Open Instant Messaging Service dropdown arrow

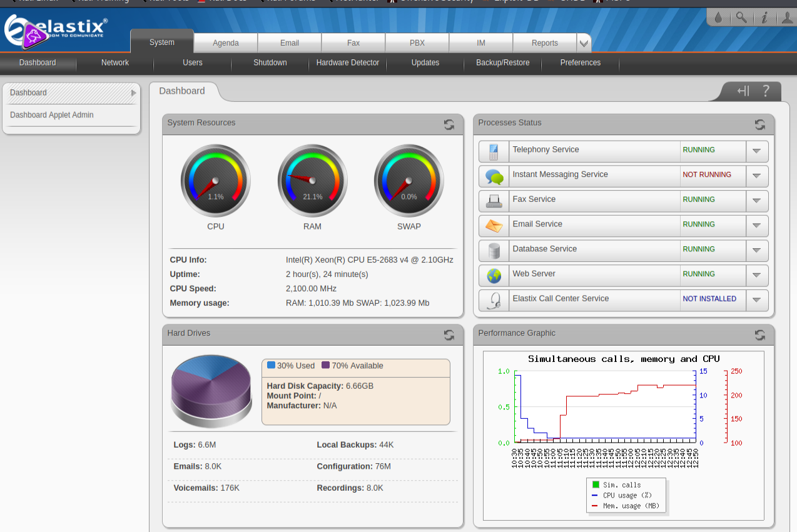point(756,176)
